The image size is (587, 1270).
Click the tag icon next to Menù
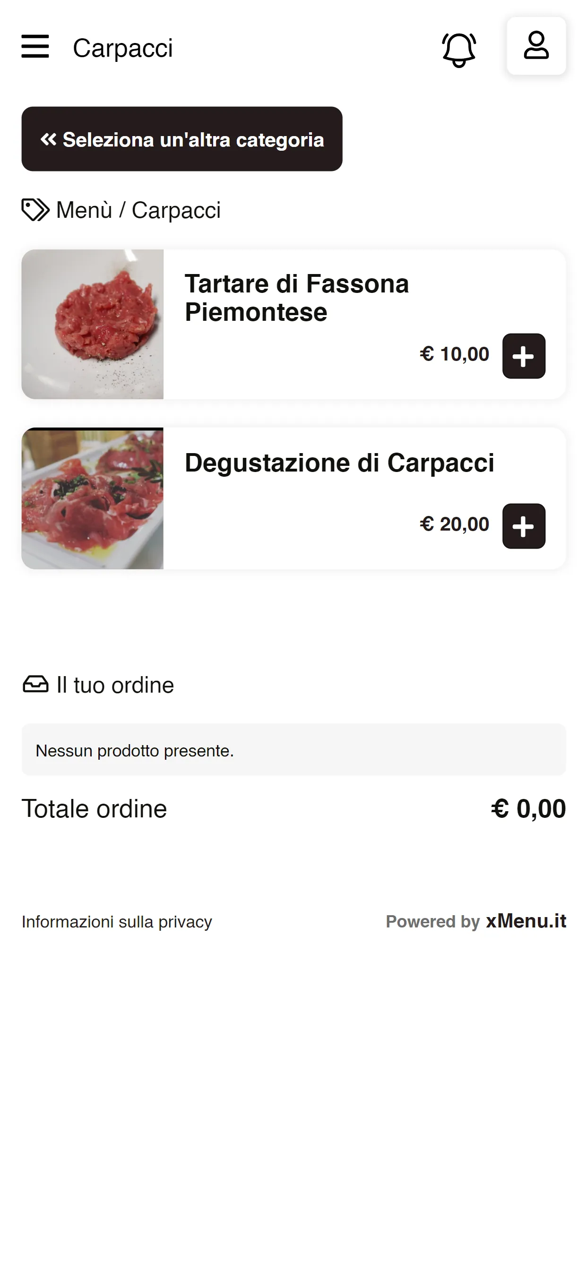click(x=35, y=210)
